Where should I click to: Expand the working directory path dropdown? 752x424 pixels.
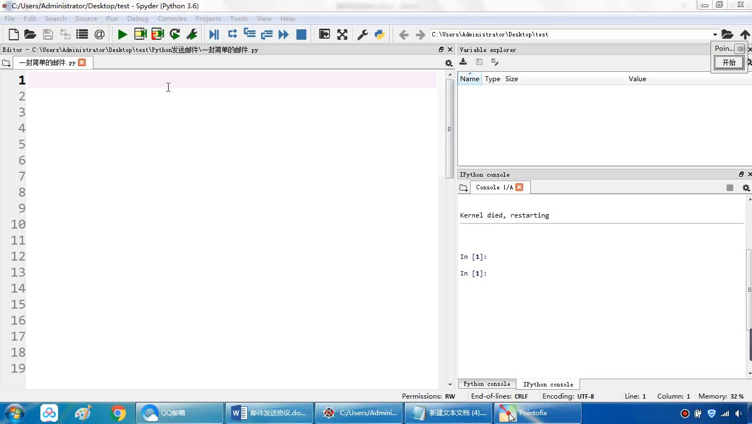point(714,34)
